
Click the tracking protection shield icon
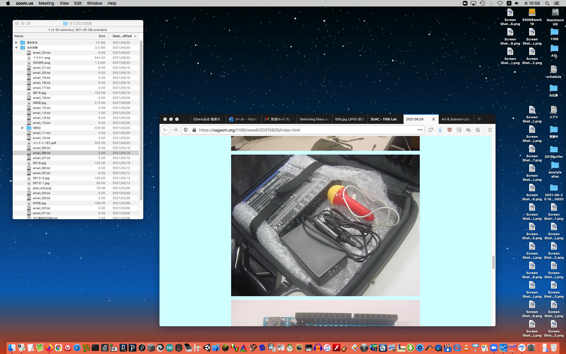click(x=186, y=130)
